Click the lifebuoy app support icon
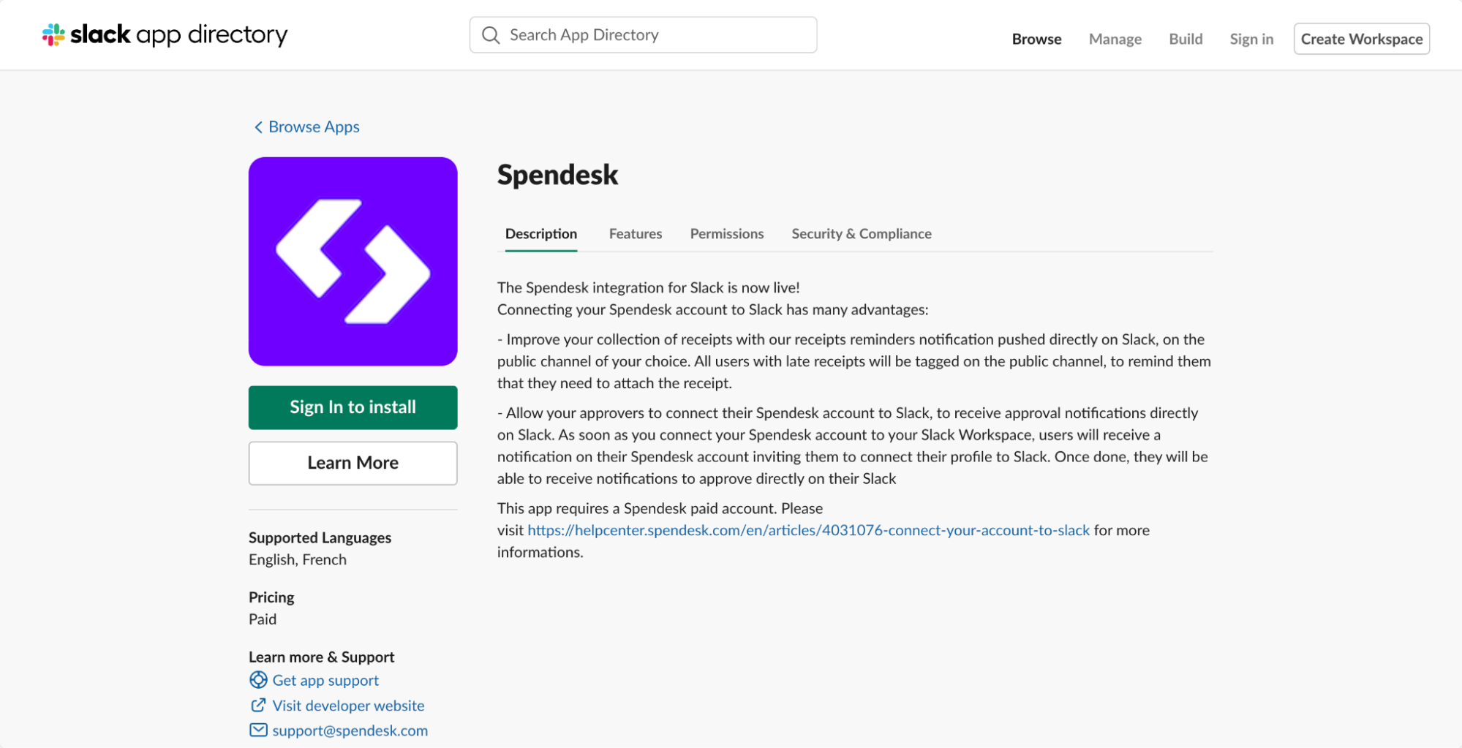The height and width of the screenshot is (748, 1462). pyautogui.click(x=258, y=680)
